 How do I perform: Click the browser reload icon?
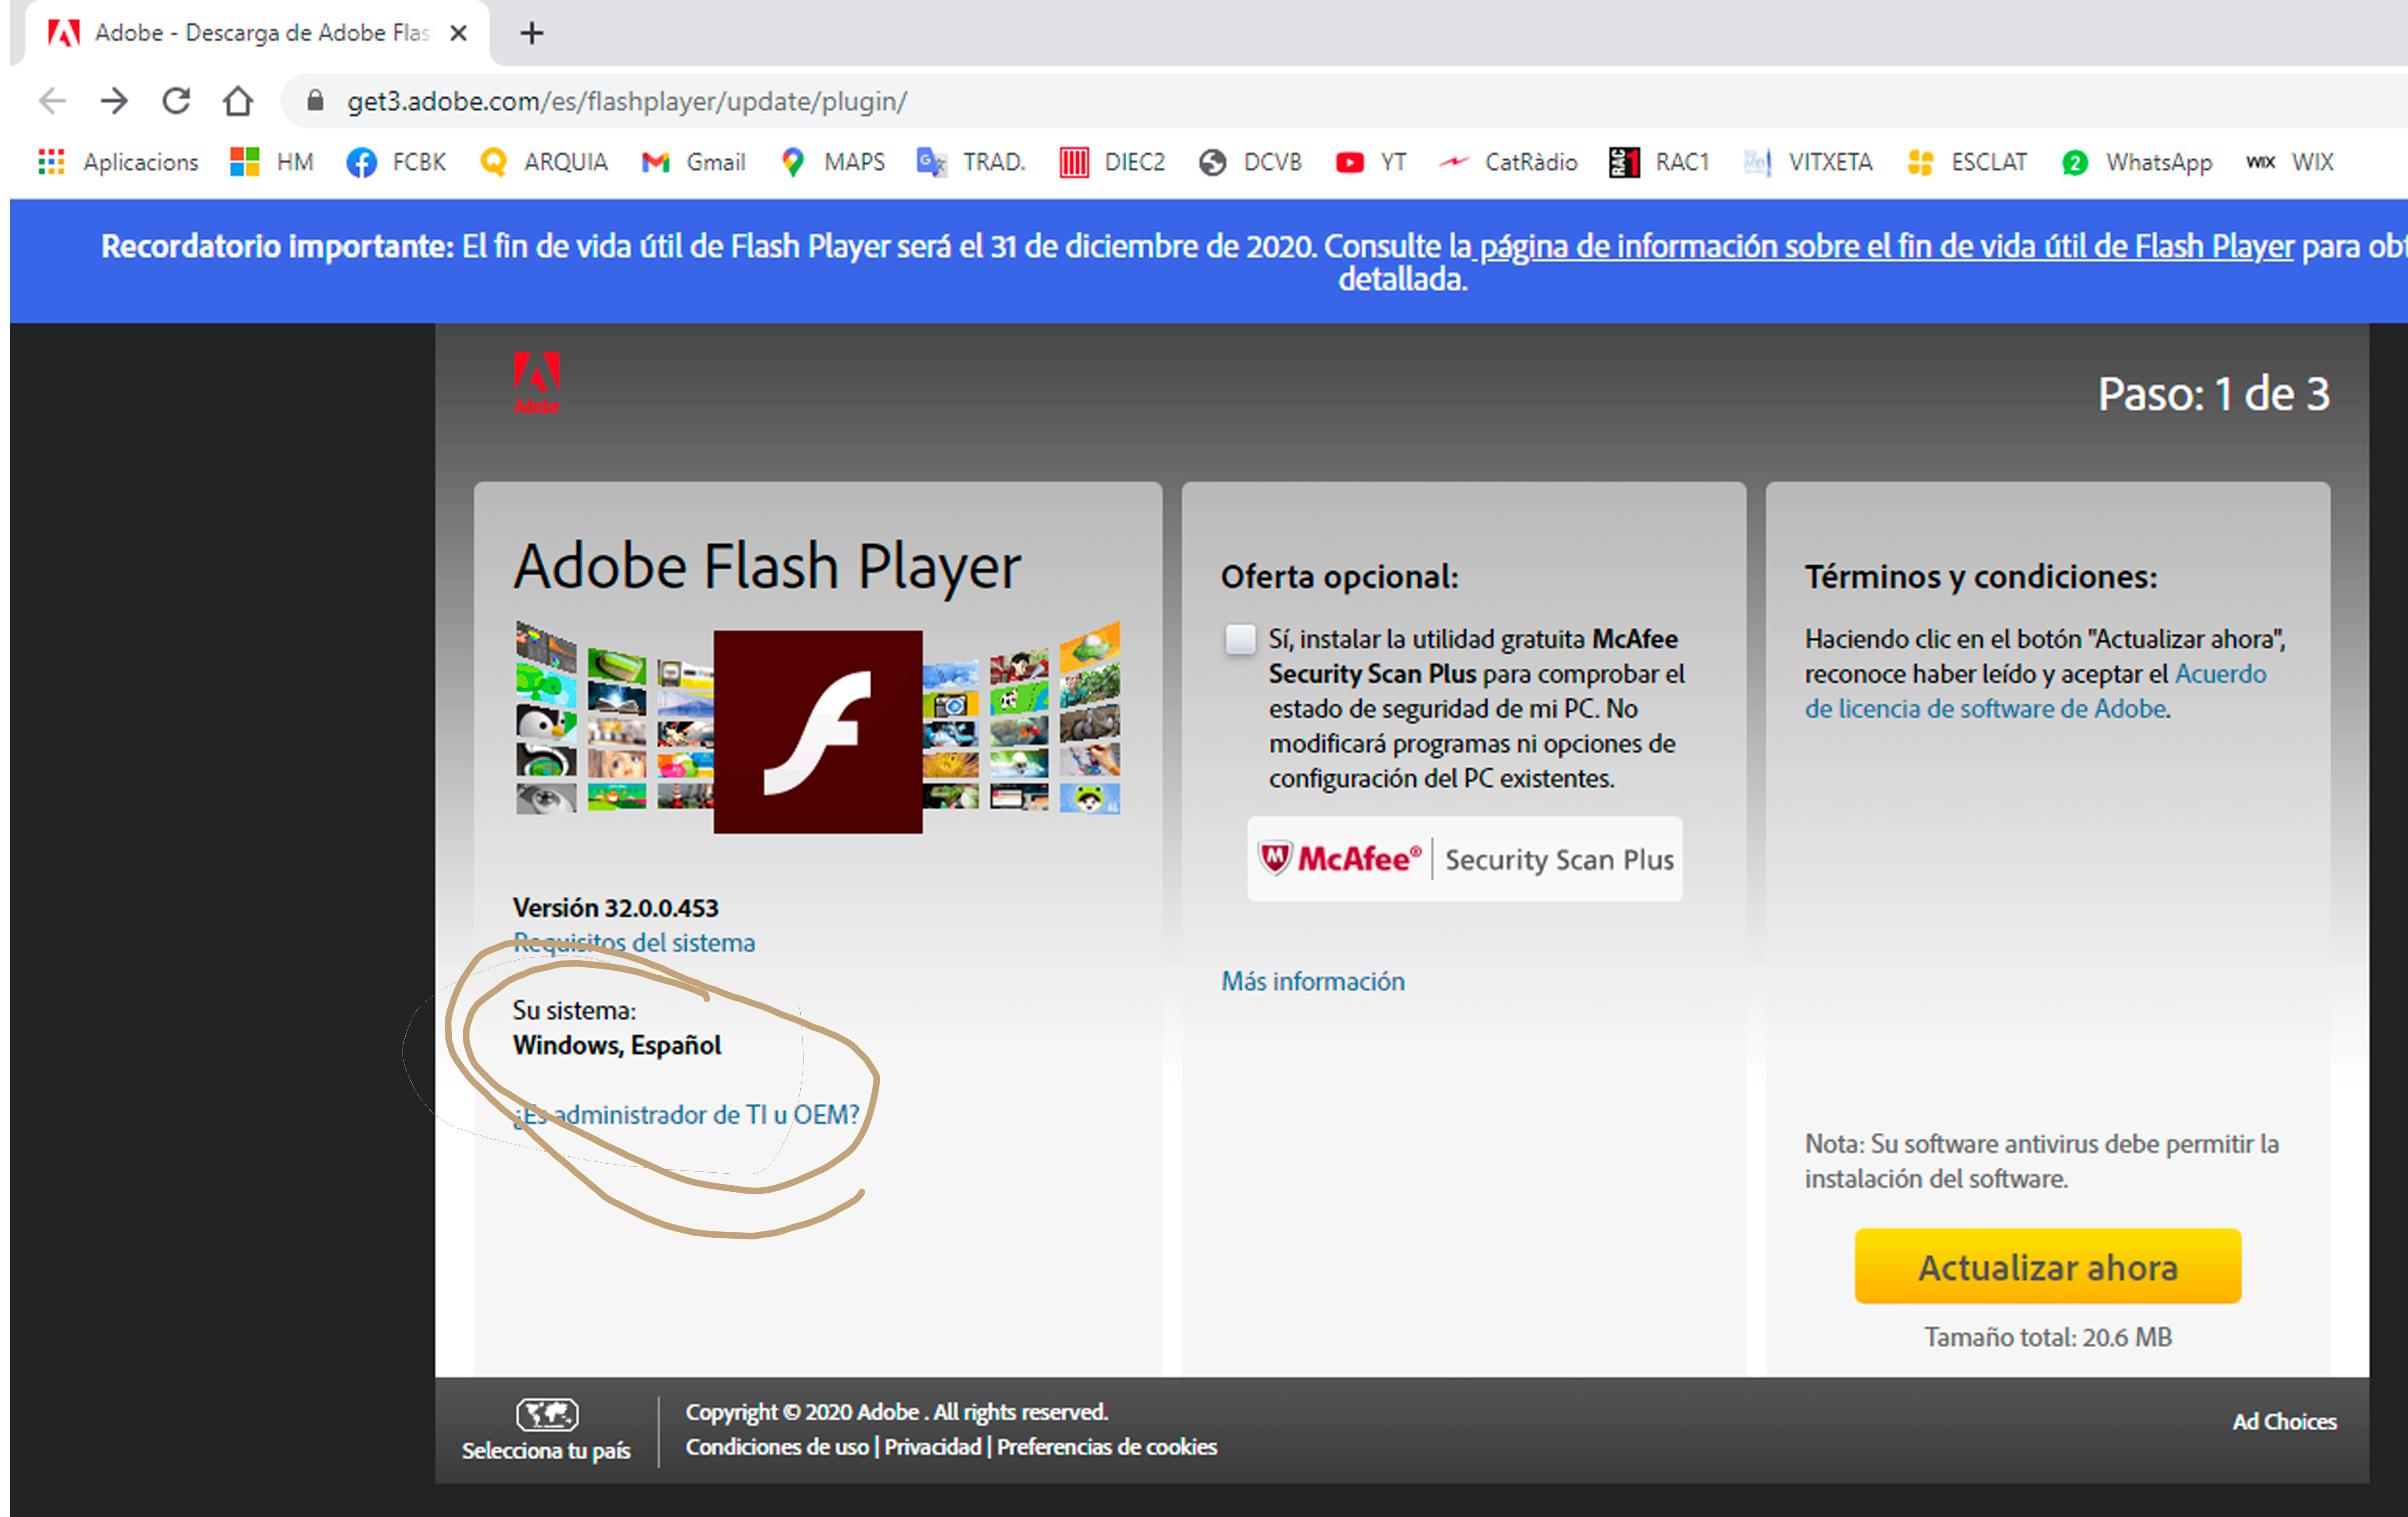(176, 101)
